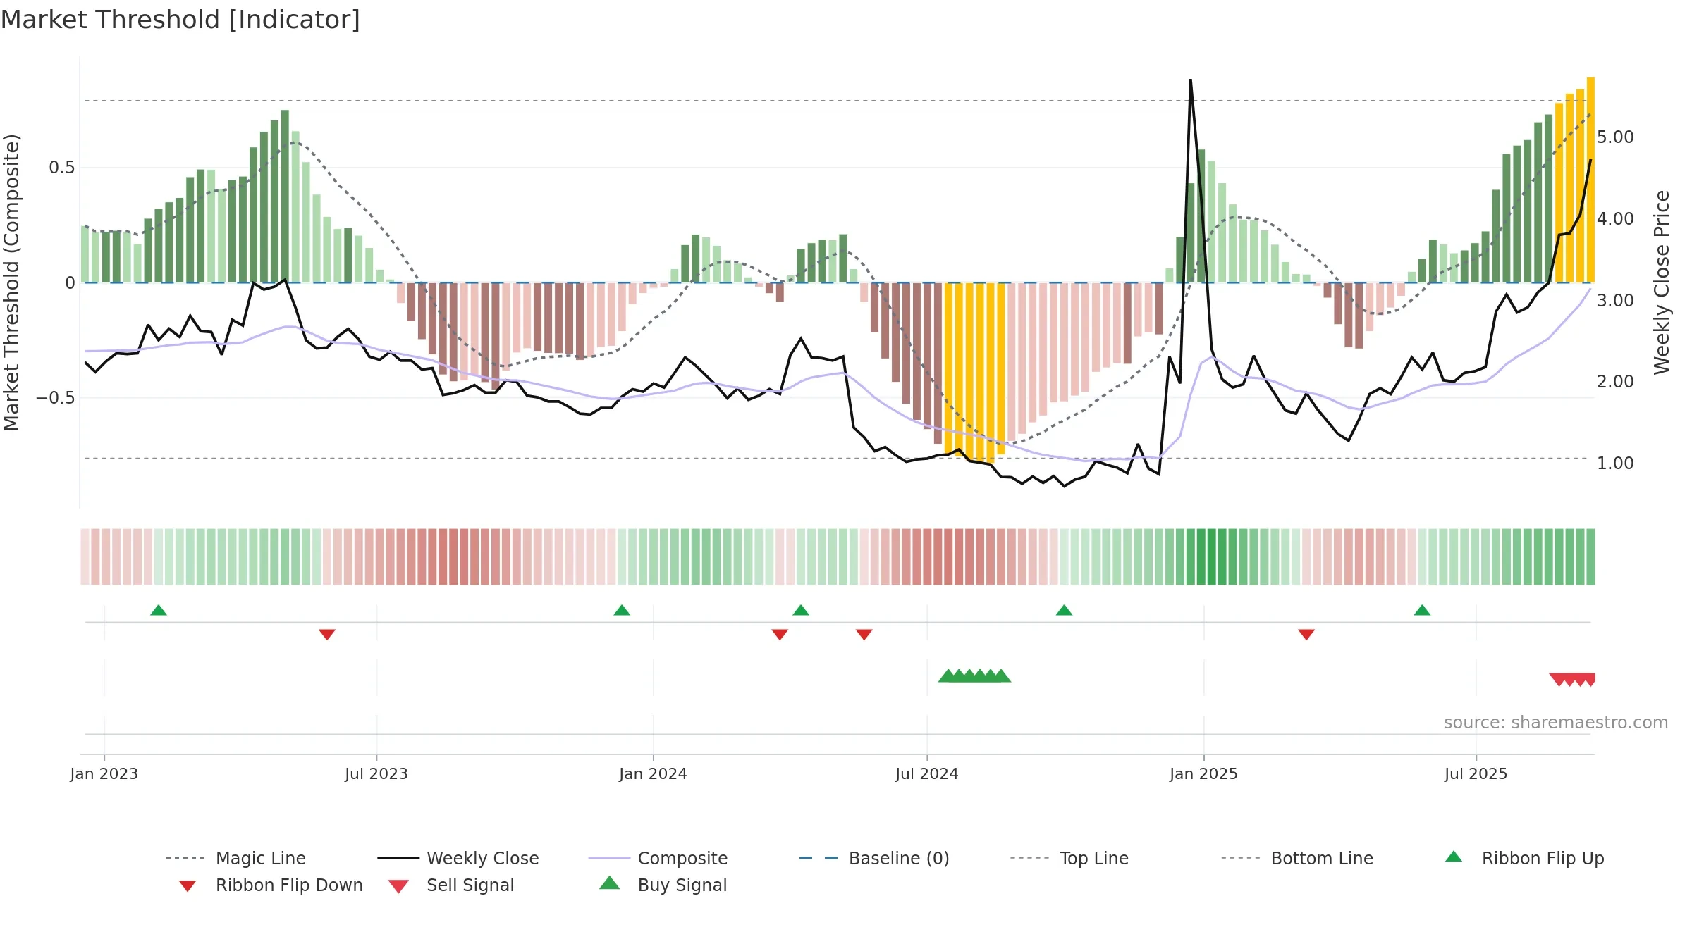The image size is (1692, 951).
Task: Toggle the Bottom Line legend entry
Action: pyautogui.click(x=1297, y=858)
